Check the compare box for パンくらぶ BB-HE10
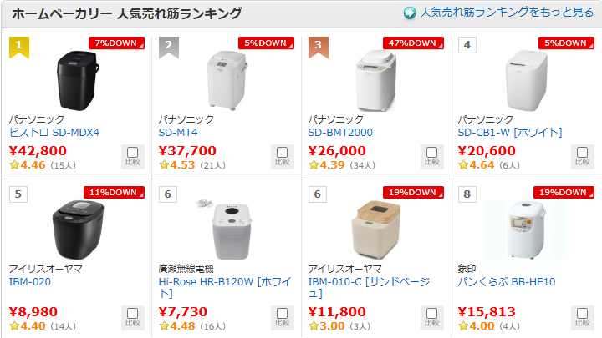The width and height of the screenshot is (602, 338). point(583,318)
